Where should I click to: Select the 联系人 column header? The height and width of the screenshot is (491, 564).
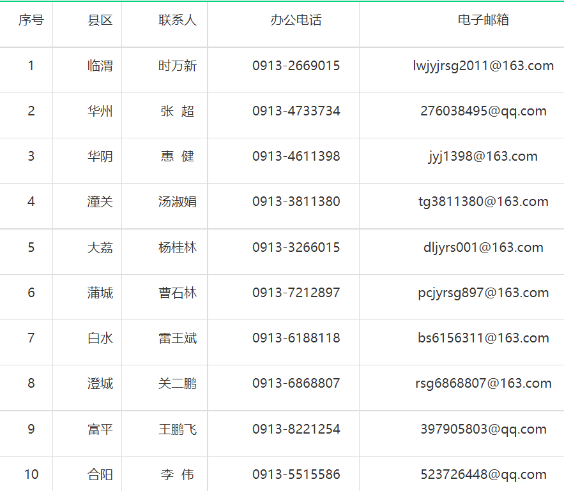coord(178,20)
